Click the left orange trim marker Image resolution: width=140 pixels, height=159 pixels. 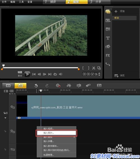(x=2, y=69)
